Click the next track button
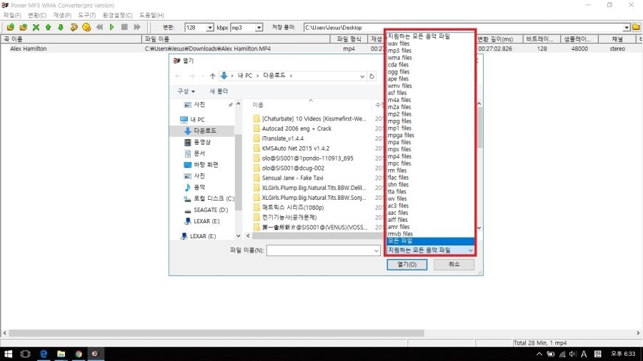Viewport: 643px width, 361px height. coord(137,27)
